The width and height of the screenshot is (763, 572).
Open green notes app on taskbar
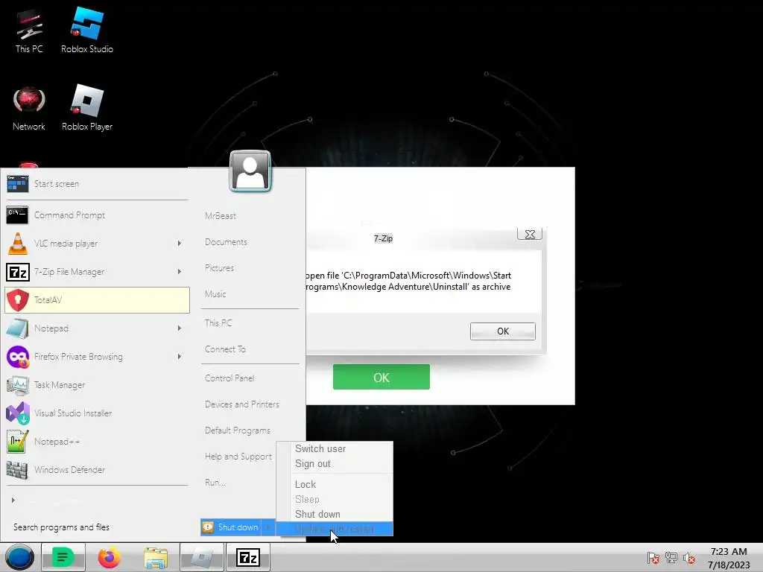tap(63, 557)
